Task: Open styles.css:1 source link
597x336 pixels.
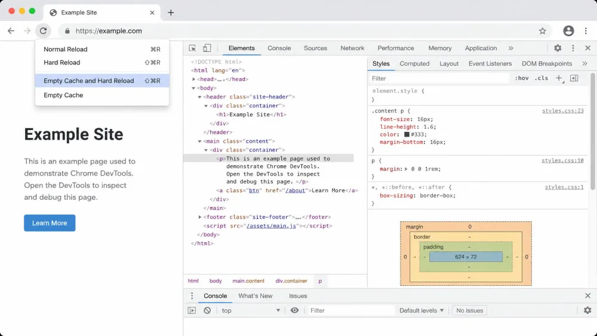Action: (x=564, y=187)
